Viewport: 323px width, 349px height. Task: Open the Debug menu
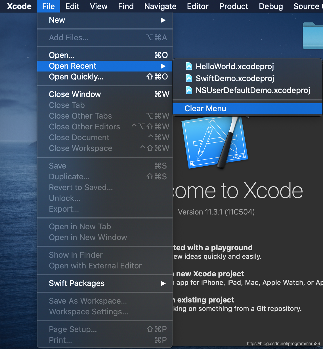[270, 6]
